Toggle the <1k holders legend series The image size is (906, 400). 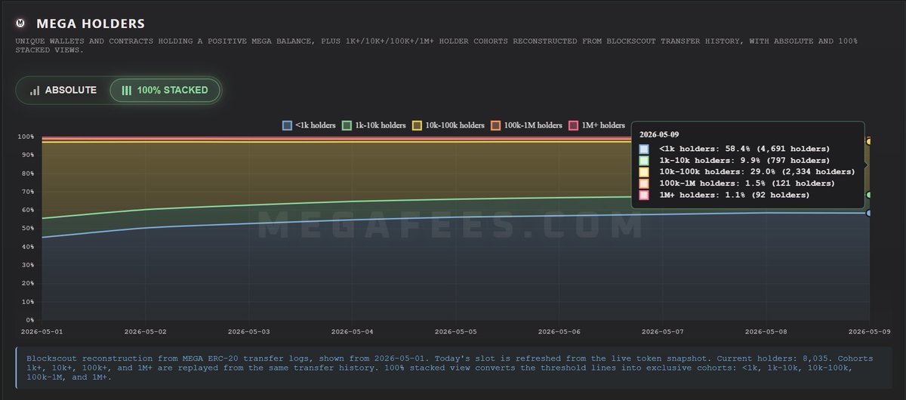309,125
